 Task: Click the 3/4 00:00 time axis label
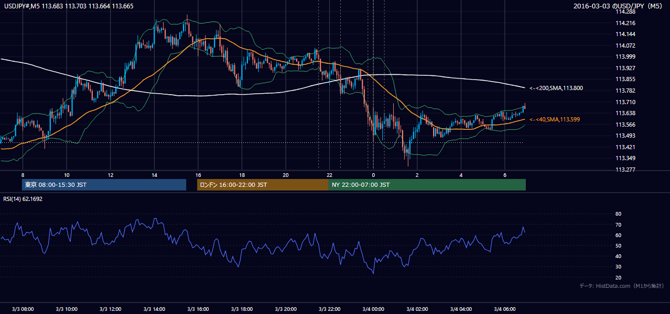point(373,309)
